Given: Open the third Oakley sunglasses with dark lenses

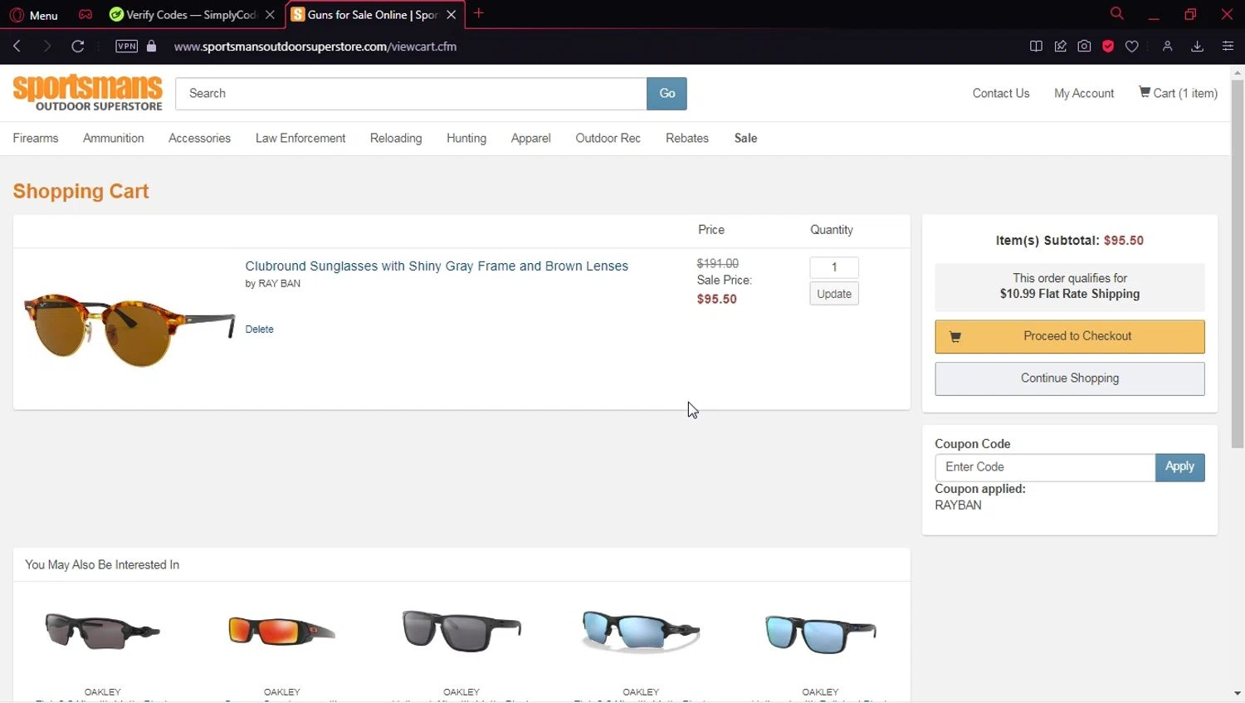Looking at the screenshot, I should [461, 631].
